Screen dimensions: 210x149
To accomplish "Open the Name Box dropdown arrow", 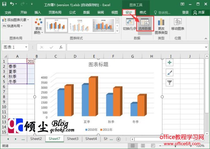I will pos(26,47).
